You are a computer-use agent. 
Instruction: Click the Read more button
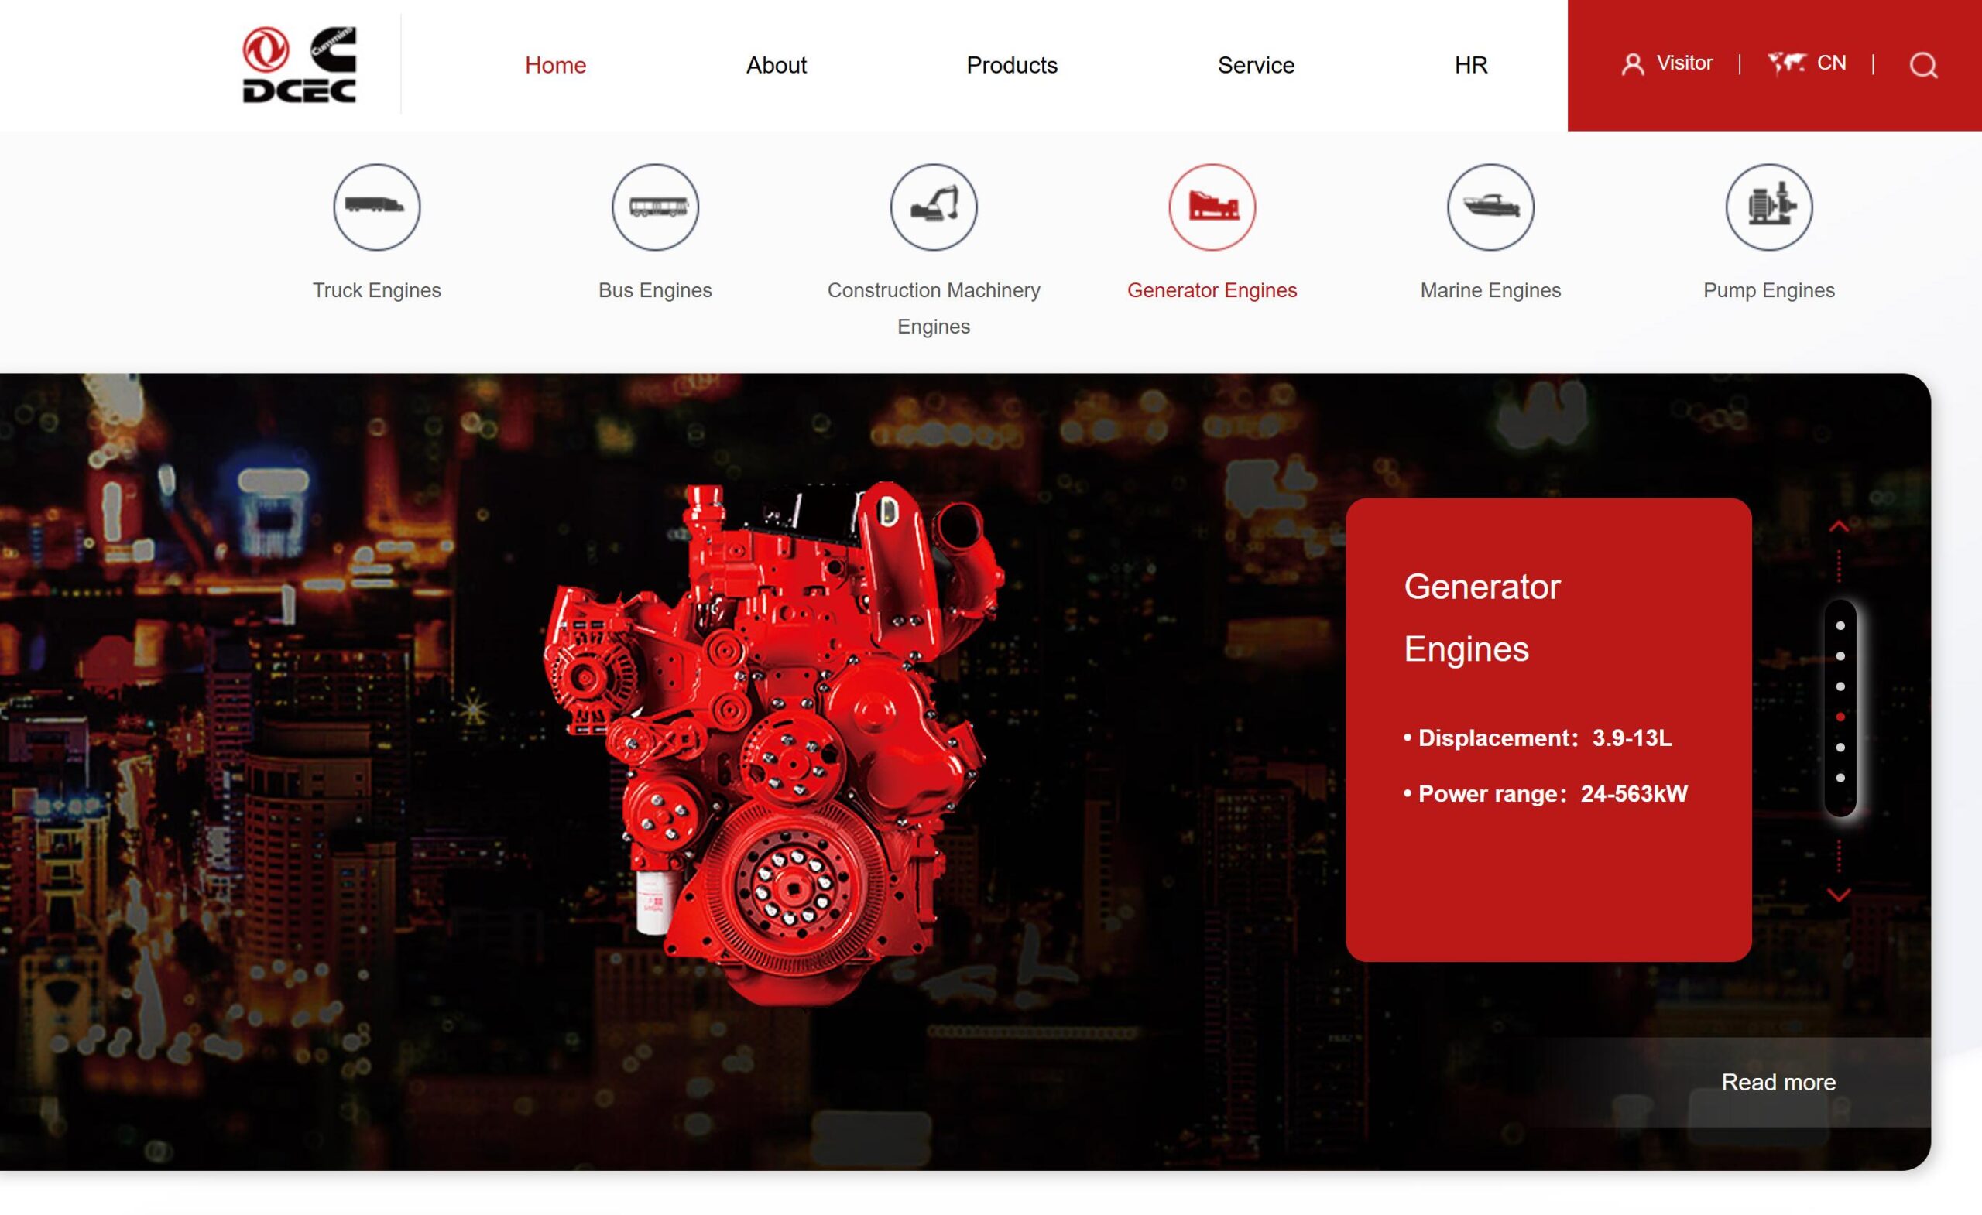point(1778,1083)
